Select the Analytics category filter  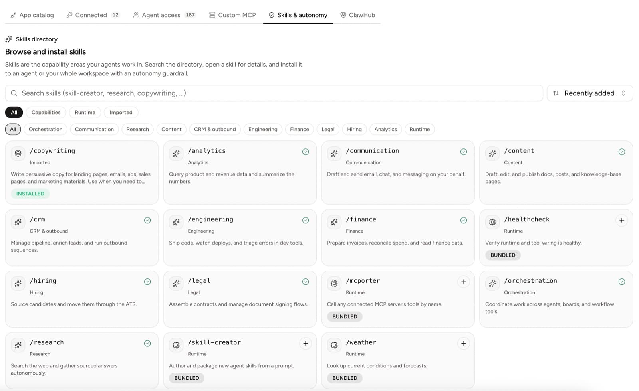pos(385,129)
